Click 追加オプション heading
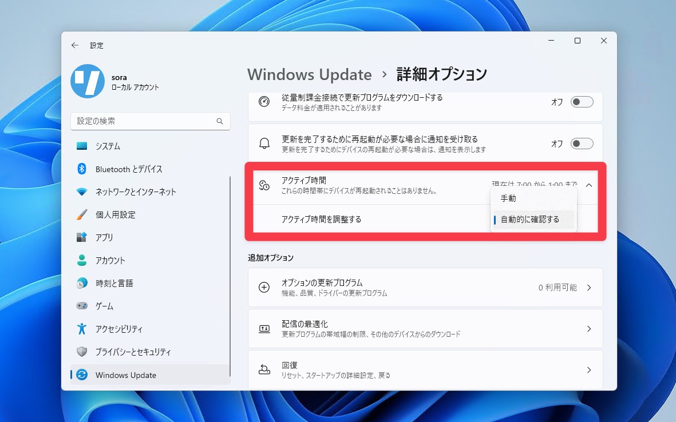This screenshot has width=676, height=422. [x=271, y=258]
